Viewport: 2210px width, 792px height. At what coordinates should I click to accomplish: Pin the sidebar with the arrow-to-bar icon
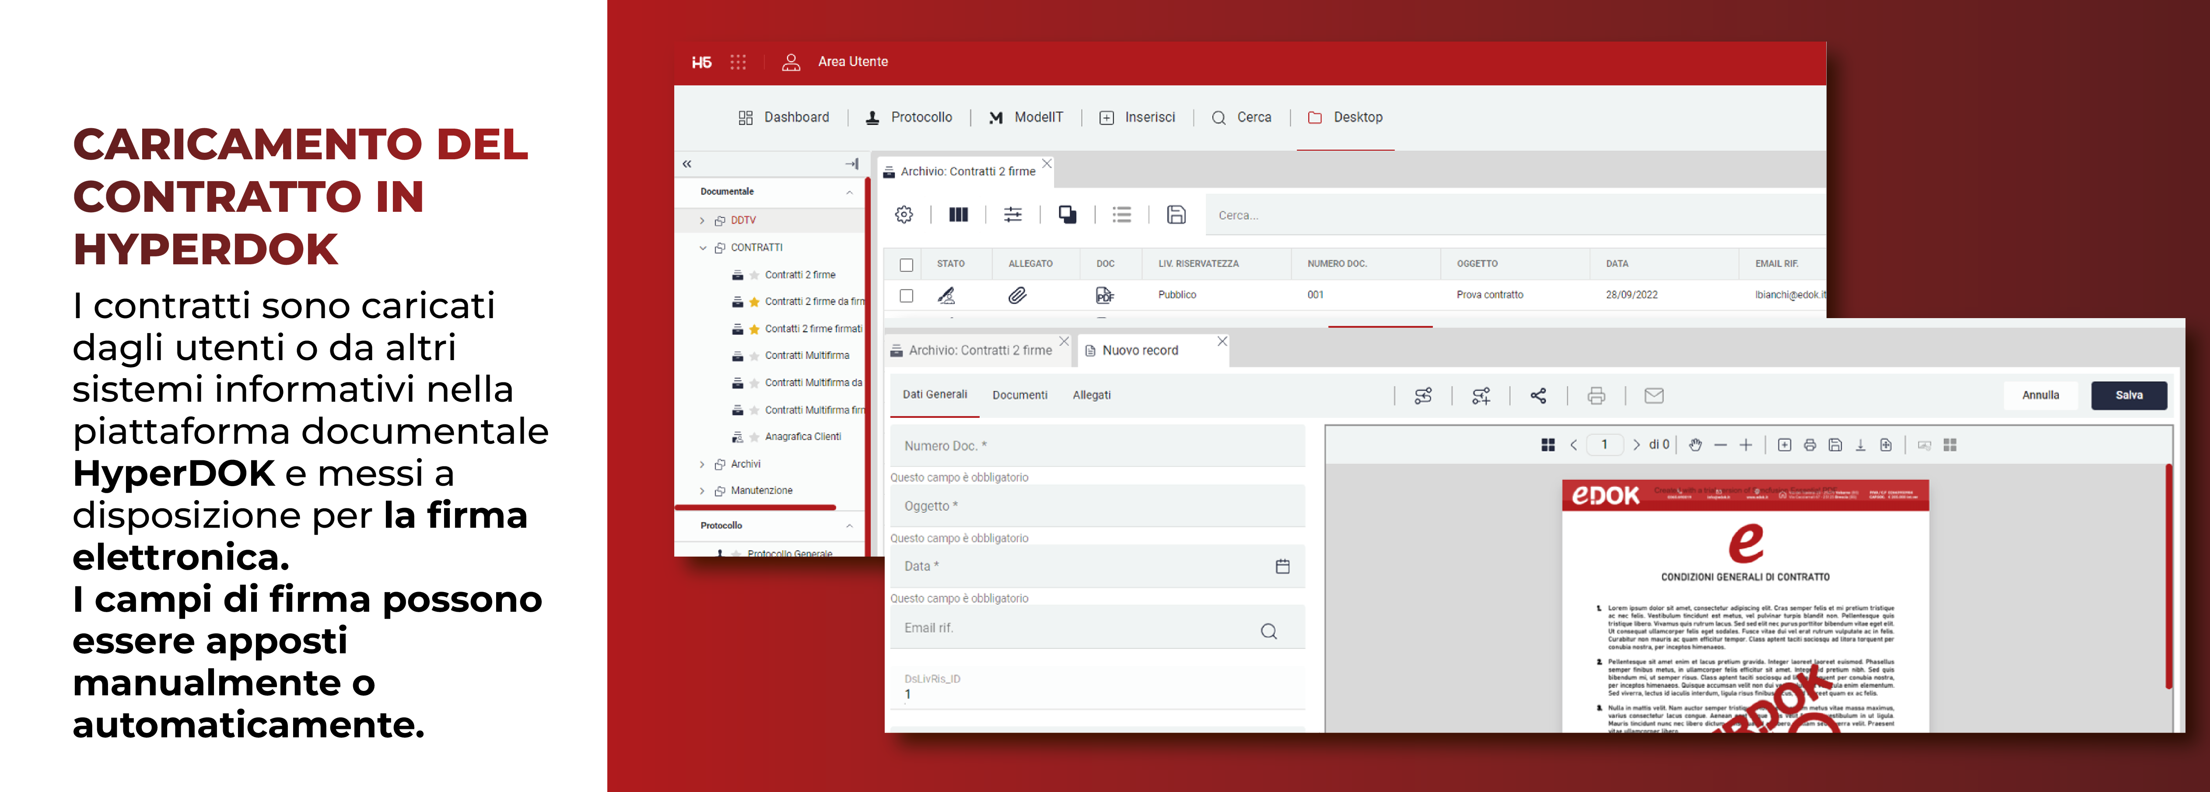852,164
